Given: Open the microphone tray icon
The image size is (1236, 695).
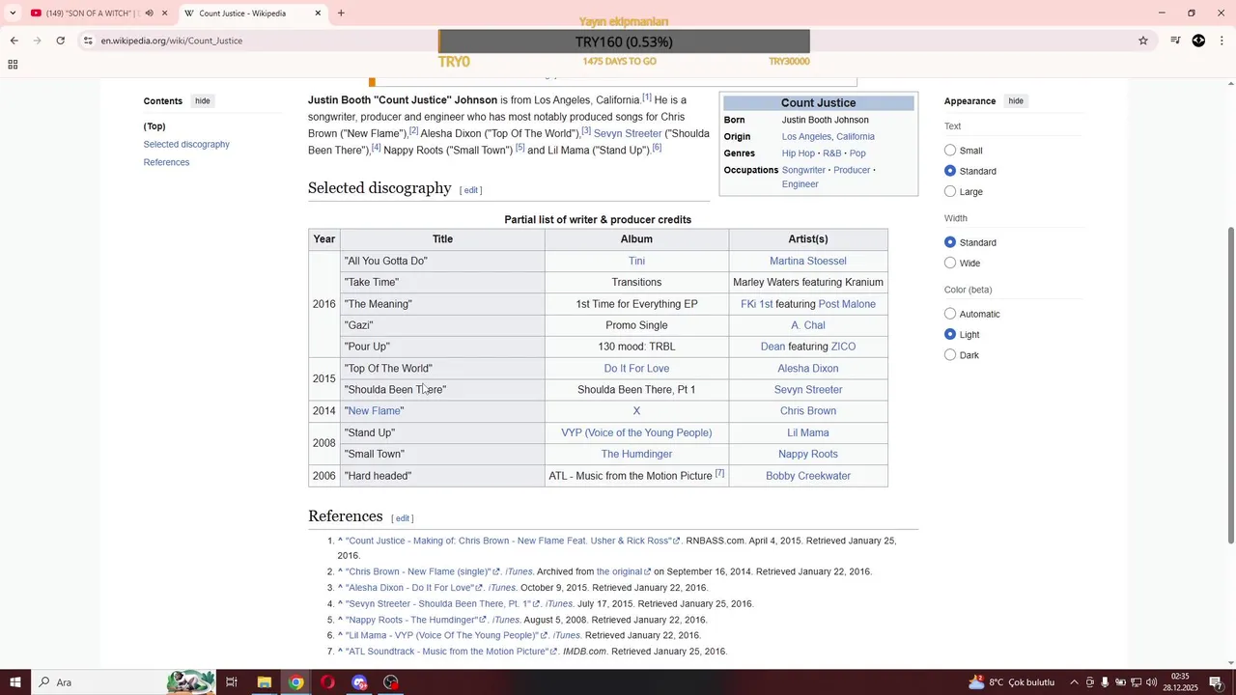Looking at the screenshot, I should click(x=1106, y=682).
